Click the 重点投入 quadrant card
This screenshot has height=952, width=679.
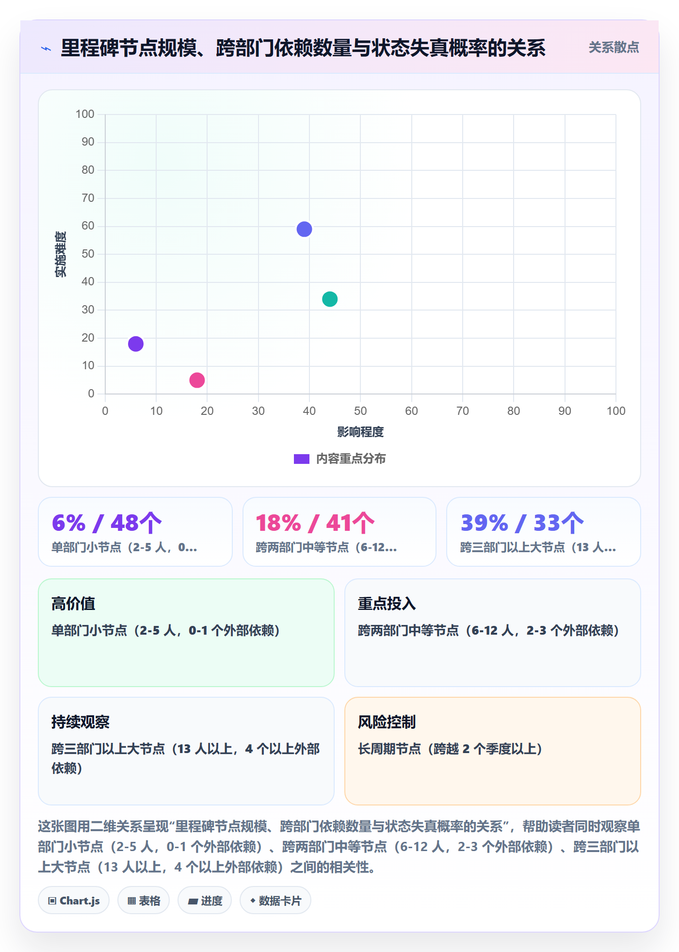pyautogui.click(x=493, y=633)
